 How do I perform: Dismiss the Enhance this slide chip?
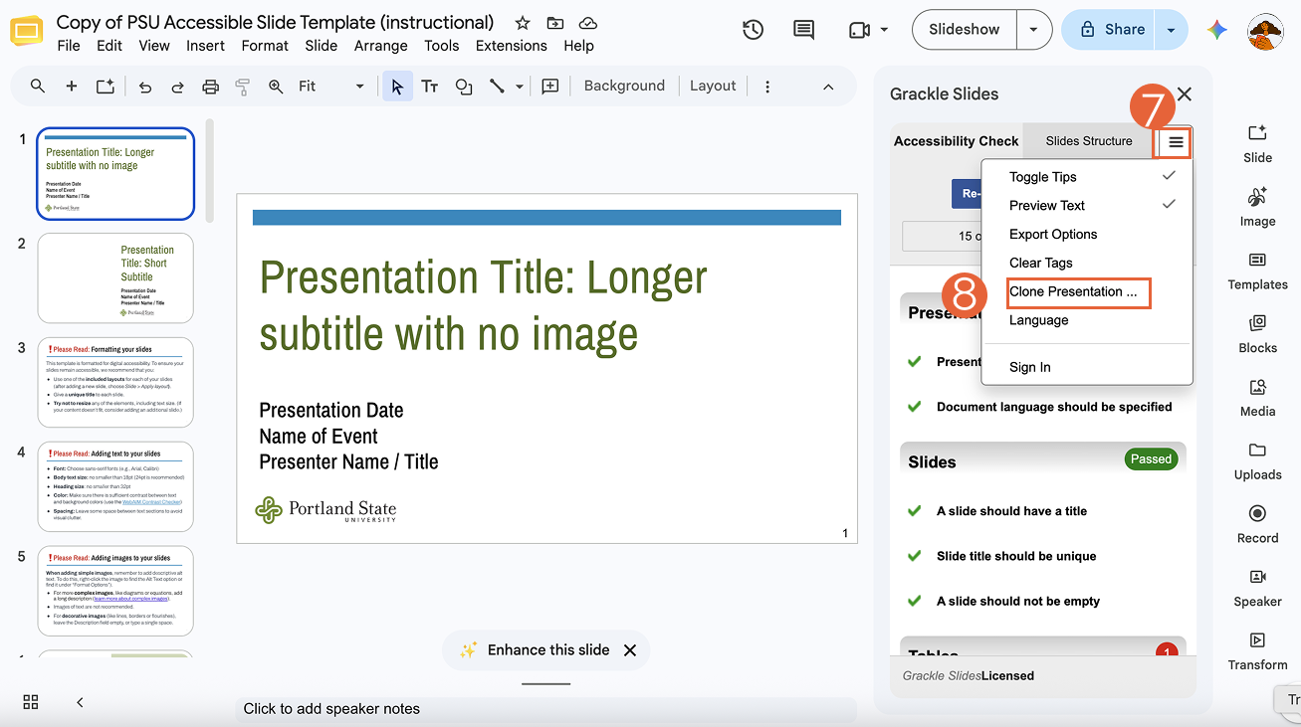click(630, 650)
